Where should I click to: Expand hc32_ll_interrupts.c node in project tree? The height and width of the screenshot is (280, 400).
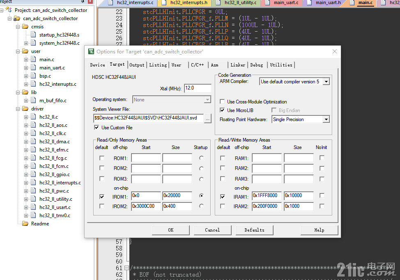click(26, 183)
